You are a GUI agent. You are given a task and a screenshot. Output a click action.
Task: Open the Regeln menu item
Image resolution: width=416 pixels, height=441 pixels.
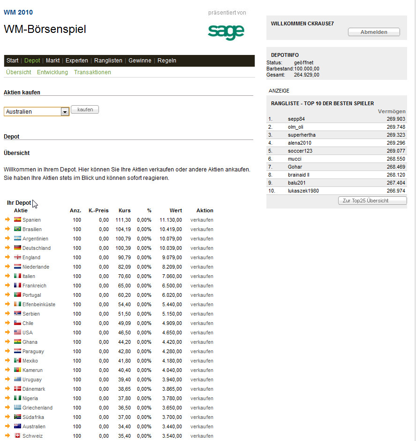(167, 61)
